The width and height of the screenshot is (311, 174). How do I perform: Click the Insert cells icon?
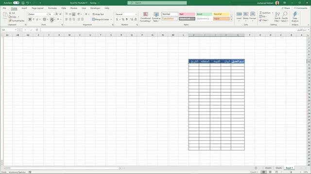[239, 14]
